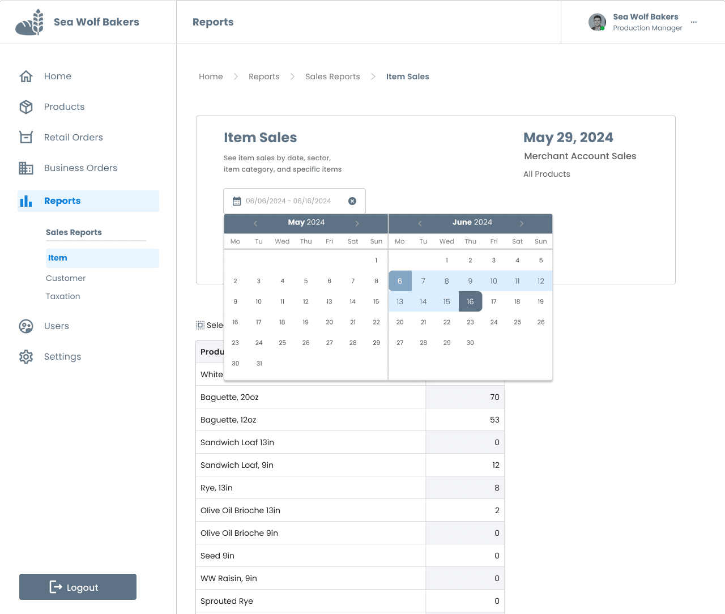The width and height of the screenshot is (725, 614).
Task: Click Reports in the breadcrumb
Action: (x=264, y=77)
